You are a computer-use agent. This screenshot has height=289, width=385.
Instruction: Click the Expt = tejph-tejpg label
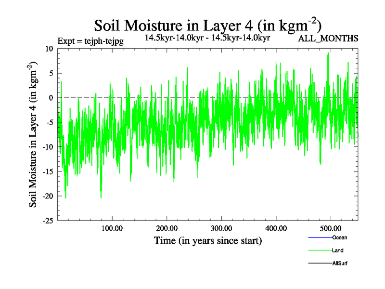coord(90,41)
